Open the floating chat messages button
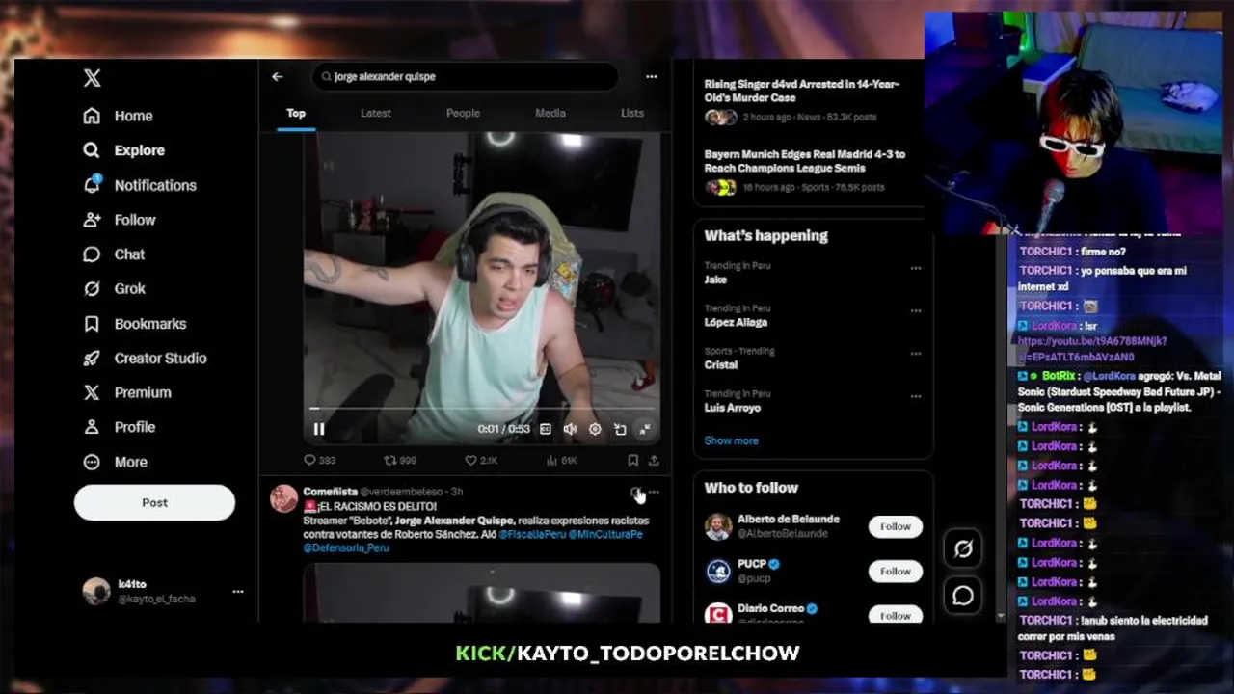Viewport: 1234px width, 694px height. [x=963, y=595]
